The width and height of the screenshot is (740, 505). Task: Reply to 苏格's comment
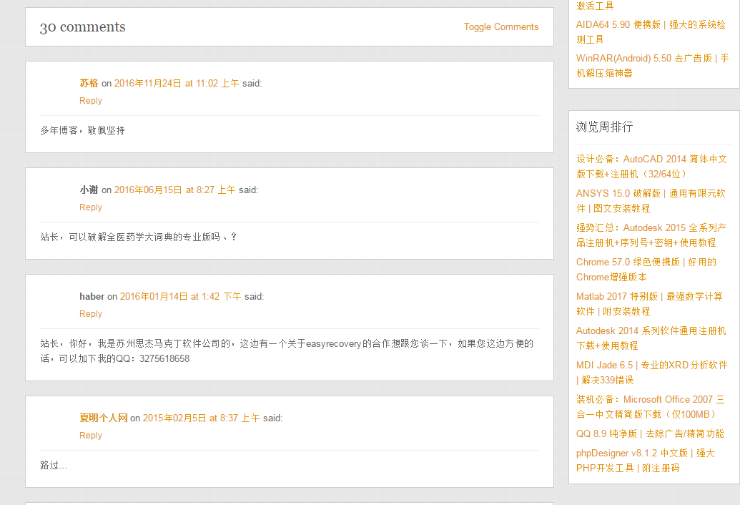coord(91,101)
